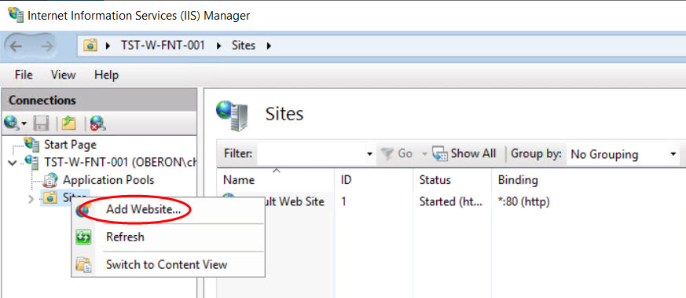Collapse the TST-W-FNT-001 server node
Image resolution: width=686 pixels, height=298 pixels.
pyautogui.click(x=13, y=163)
